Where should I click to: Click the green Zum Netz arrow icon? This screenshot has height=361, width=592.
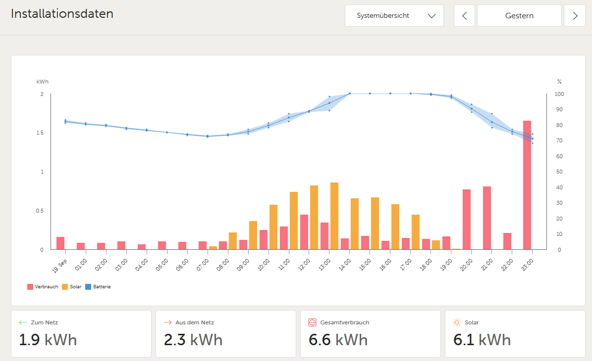(x=23, y=322)
